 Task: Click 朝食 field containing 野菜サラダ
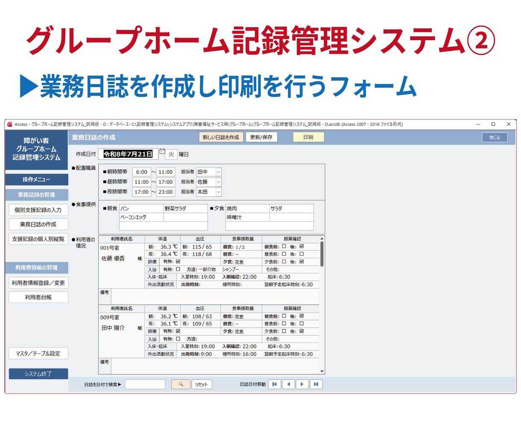coord(186,208)
